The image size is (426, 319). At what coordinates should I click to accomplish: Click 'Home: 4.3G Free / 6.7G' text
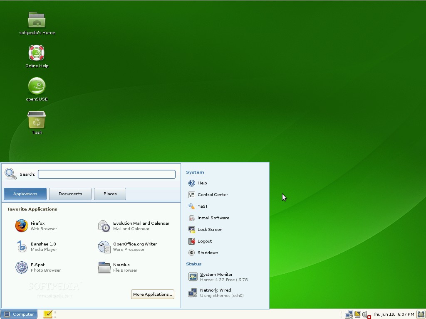tap(224, 280)
